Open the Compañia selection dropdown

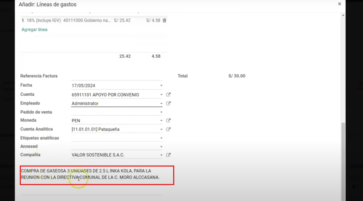click(x=161, y=155)
